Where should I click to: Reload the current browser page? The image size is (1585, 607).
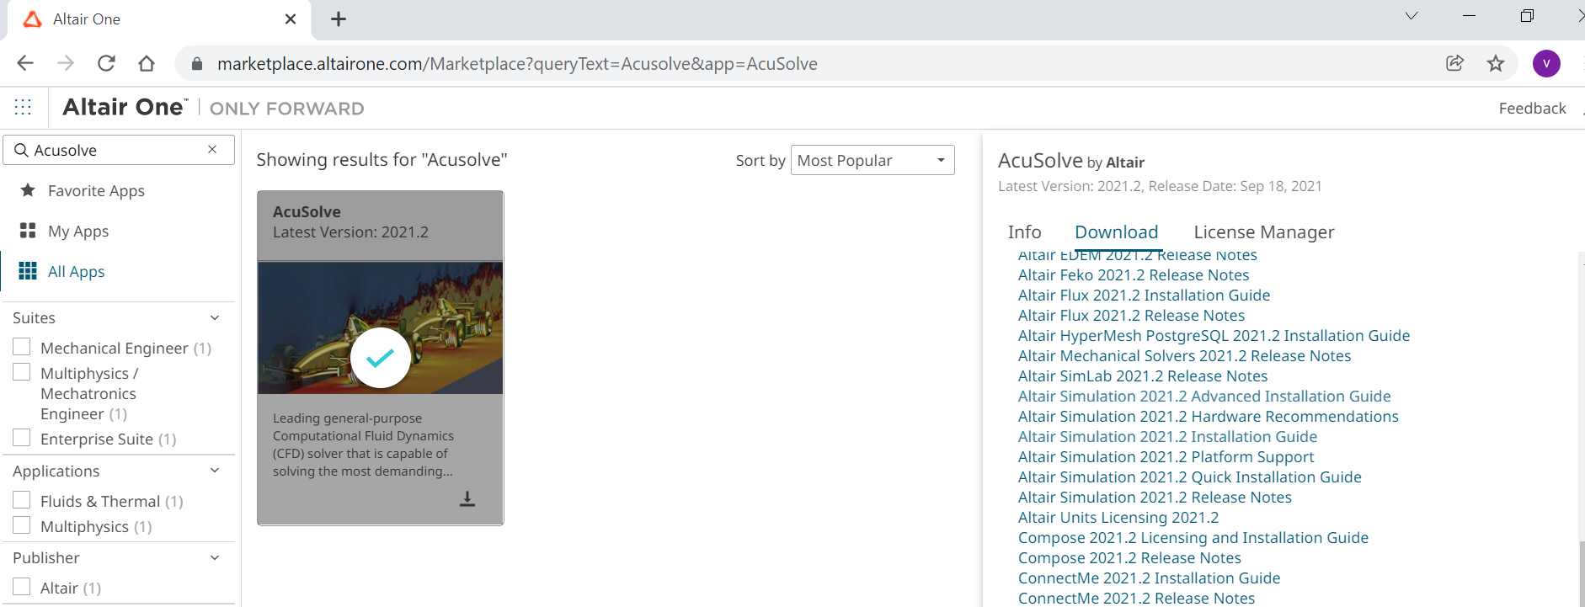pyautogui.click(x=106, y=63)
